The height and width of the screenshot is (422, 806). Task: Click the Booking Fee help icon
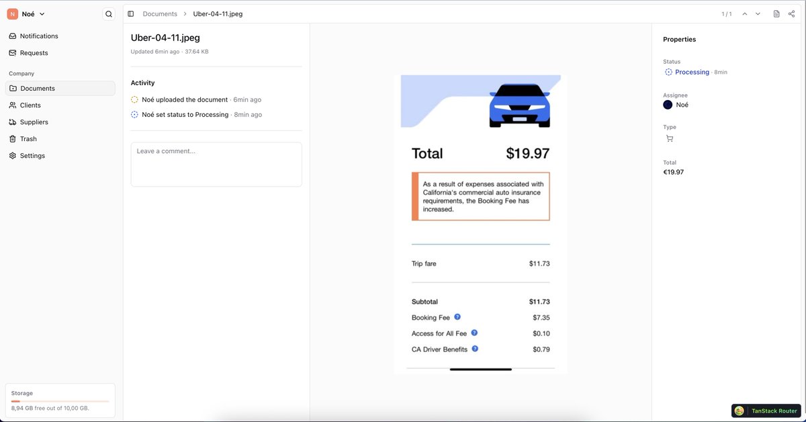[457, 316]
